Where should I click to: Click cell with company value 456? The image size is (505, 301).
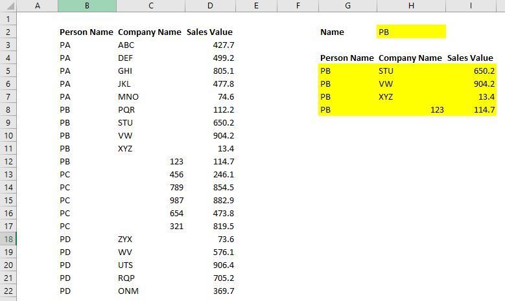(x=151, y=175)
